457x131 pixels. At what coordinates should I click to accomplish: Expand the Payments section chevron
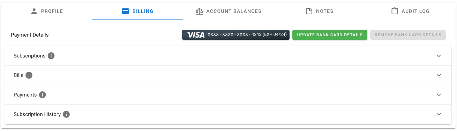[439, 95]
